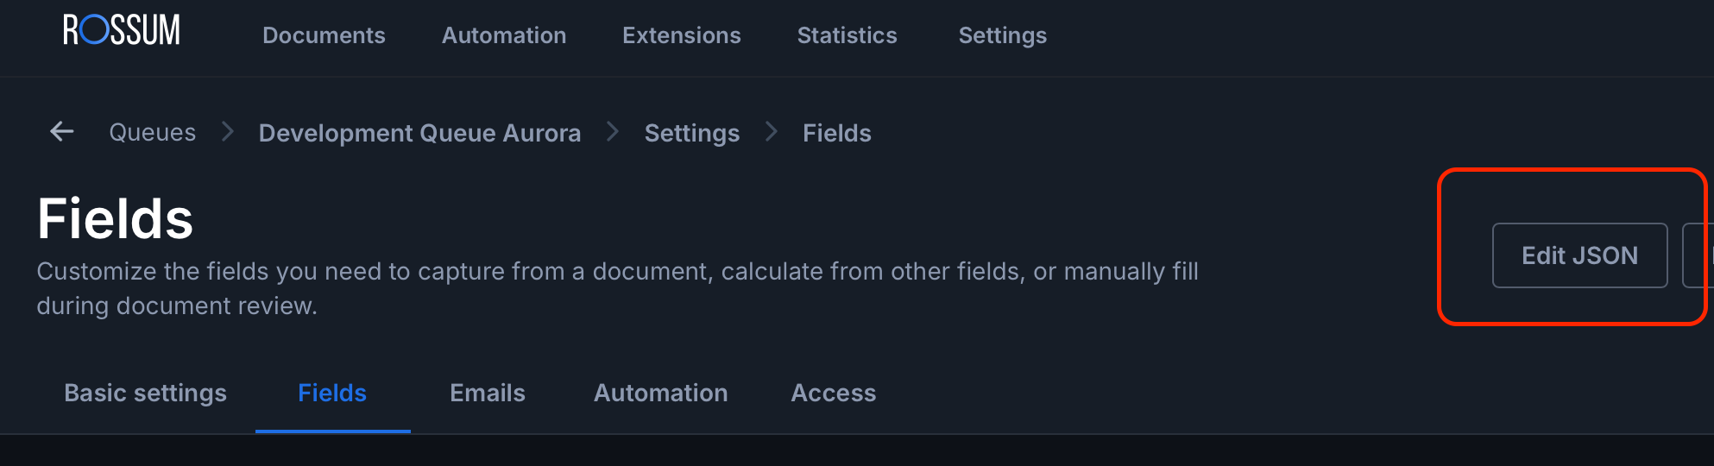This screenshot has width=1714, height=466.
Task: Switch to the Automation tab below the heading
Action: pos(660,394)
